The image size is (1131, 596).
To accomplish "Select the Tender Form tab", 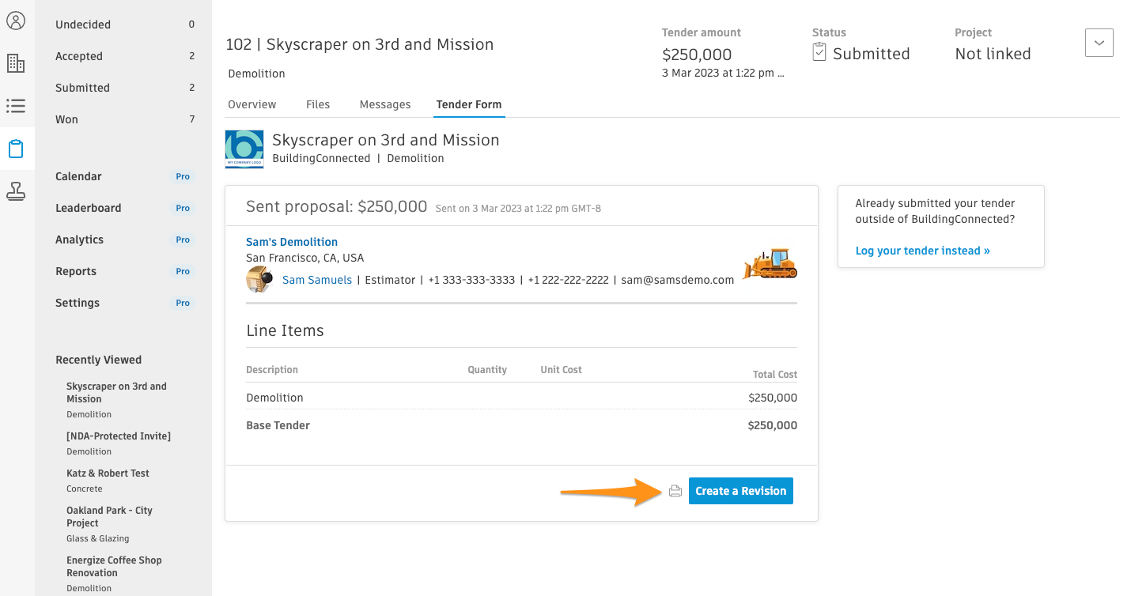I will coord(469,104).
